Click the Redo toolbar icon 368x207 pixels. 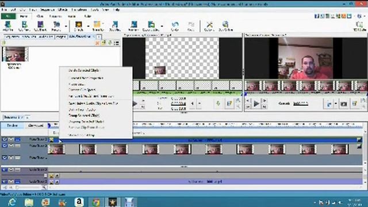click(191, 26)
